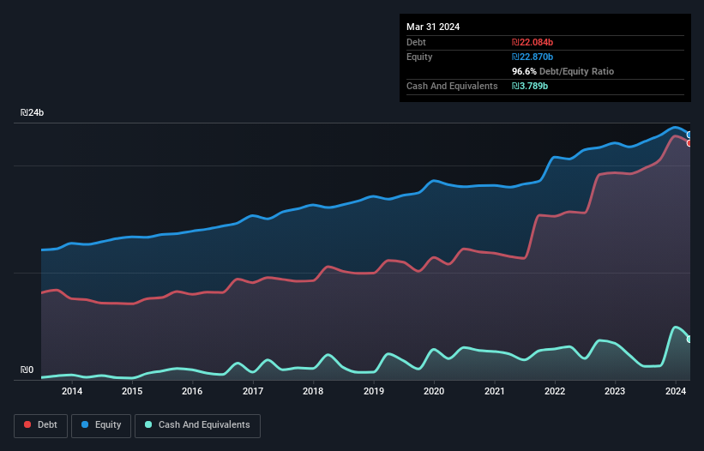Click the 2021 x-axis label
Viewport: 704px width, 451px height.
(494, 391)
